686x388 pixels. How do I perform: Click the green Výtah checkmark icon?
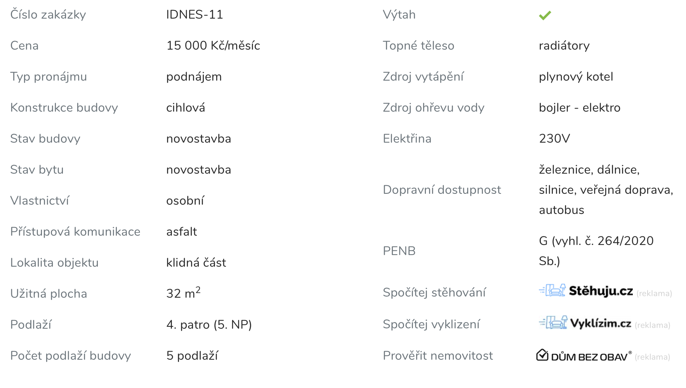[x=545, y=15]
